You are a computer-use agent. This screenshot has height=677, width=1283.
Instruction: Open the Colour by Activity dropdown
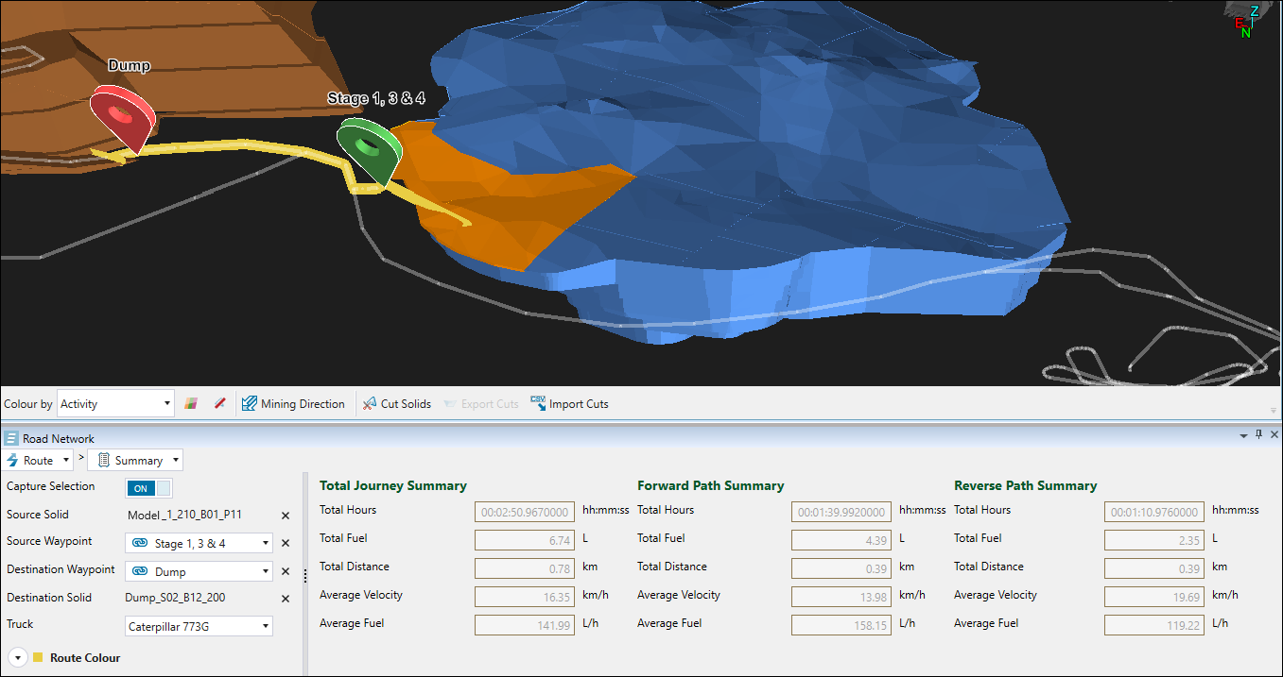point(115,404)
